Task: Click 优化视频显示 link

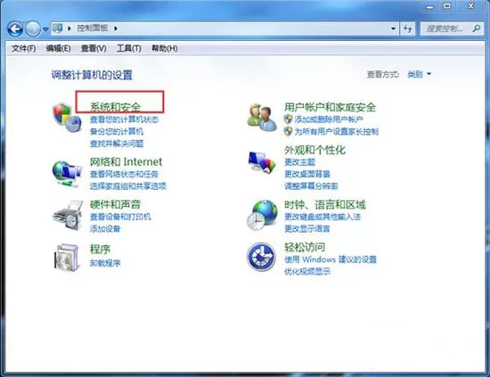Action: 307,272
